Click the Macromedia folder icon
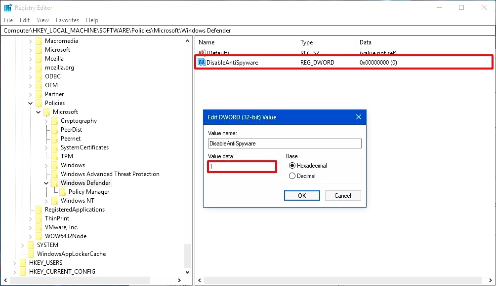The image size is (496, 286). [x=39, y=41]
